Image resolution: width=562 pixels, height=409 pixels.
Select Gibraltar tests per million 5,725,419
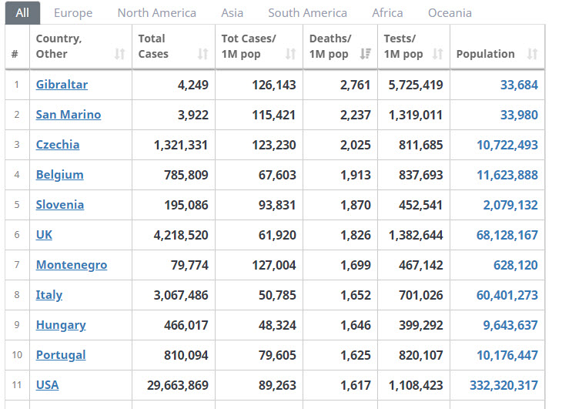tap(416, 85)
